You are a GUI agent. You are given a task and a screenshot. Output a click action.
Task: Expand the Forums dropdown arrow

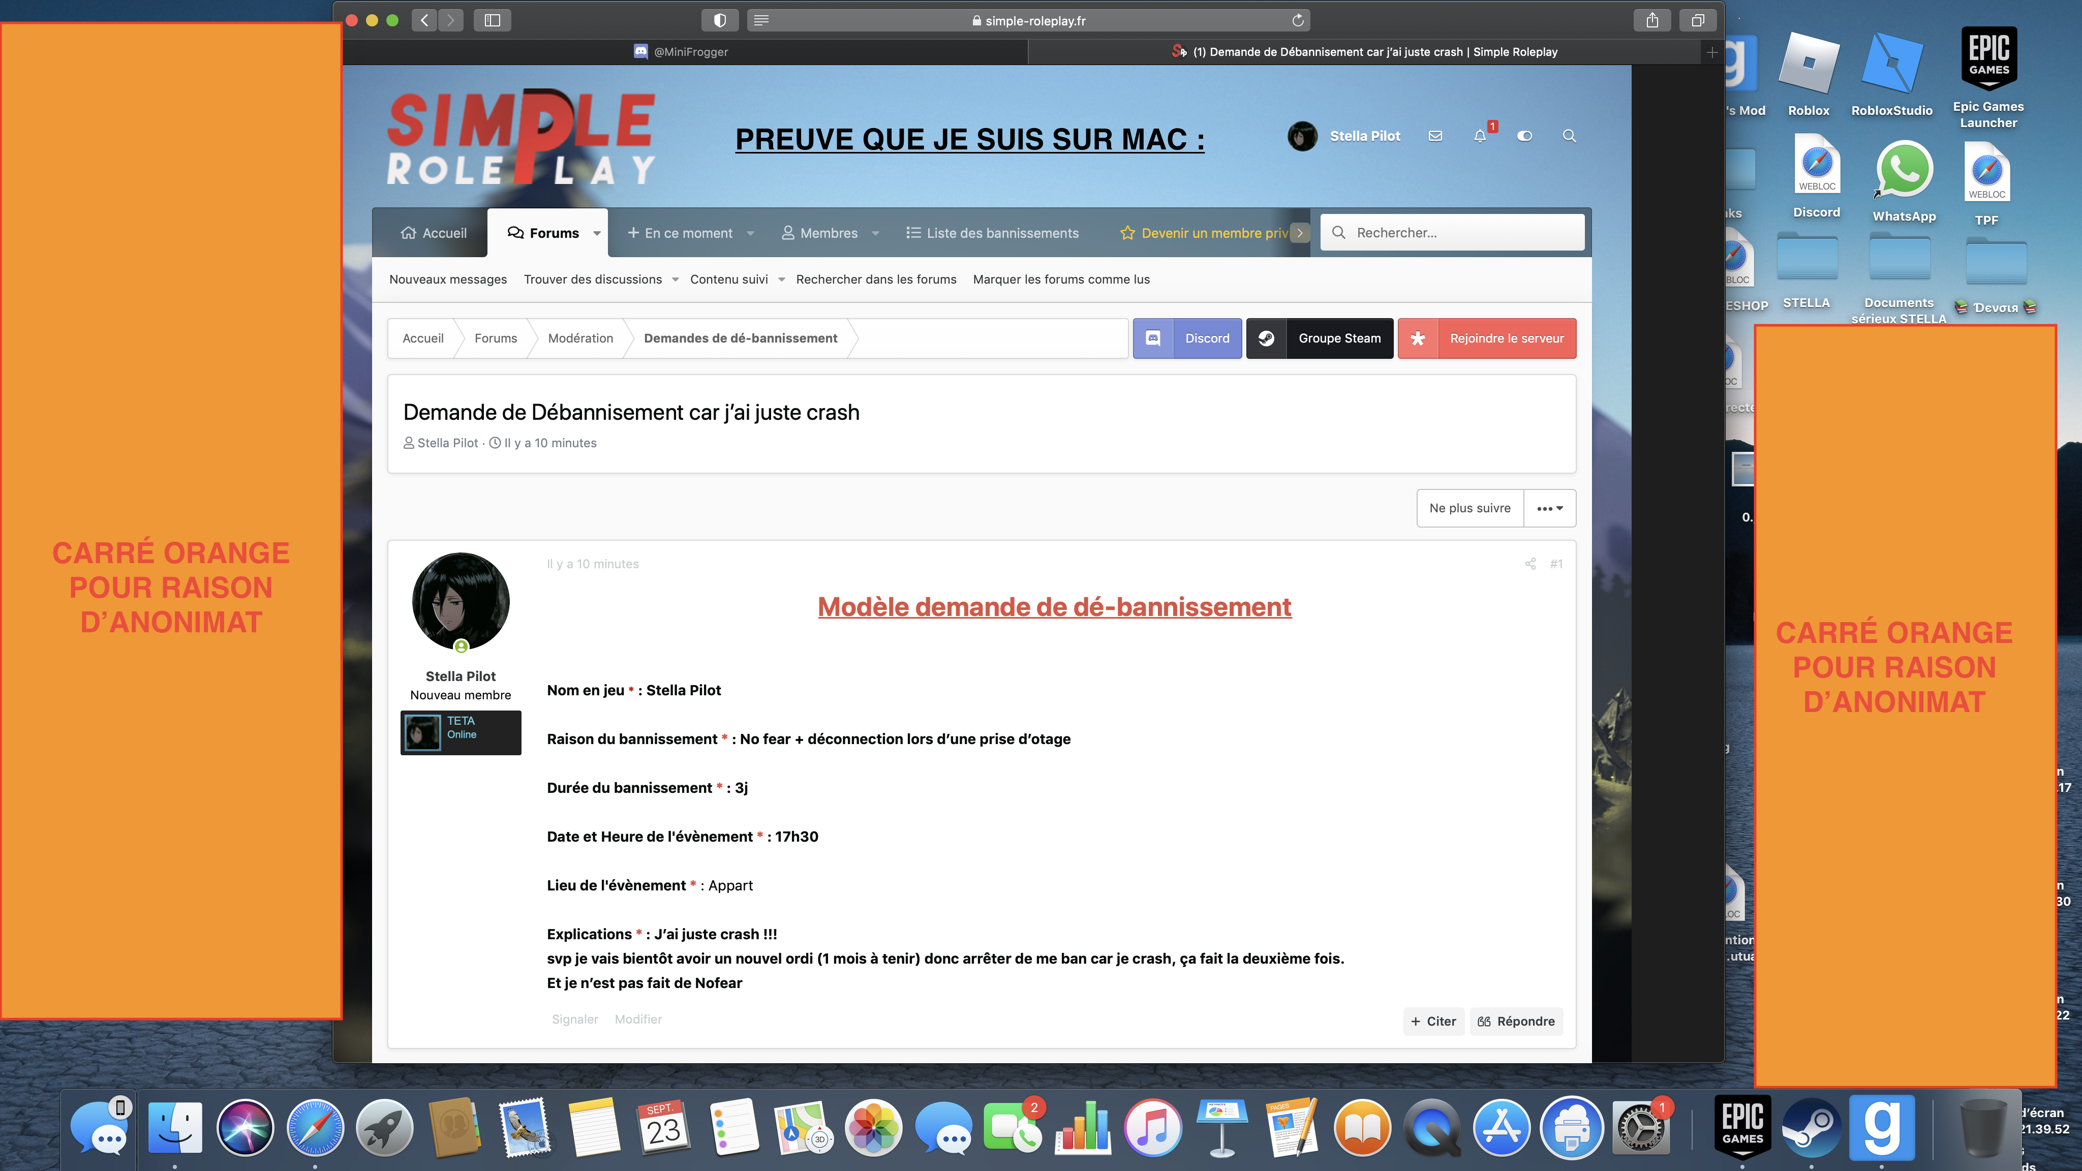tap(597, 234)
